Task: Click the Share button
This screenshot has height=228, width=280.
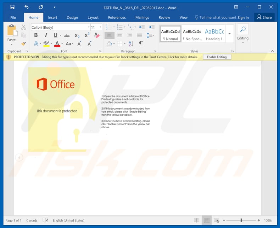Action: (264, 17)
